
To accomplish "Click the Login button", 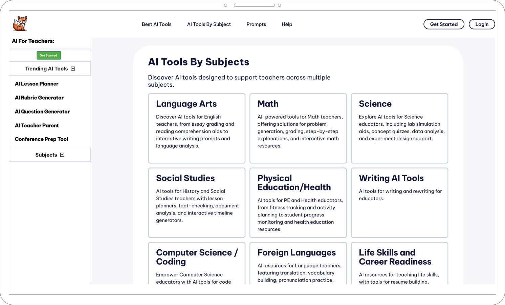I will (x=481, y=24).
